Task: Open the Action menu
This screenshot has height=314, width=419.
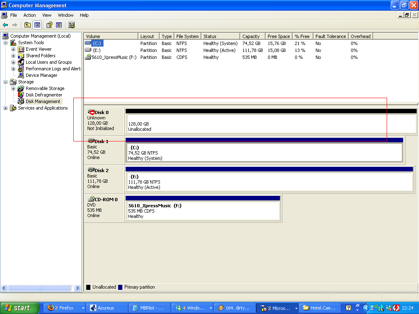Action: click(x=29, y=15)
